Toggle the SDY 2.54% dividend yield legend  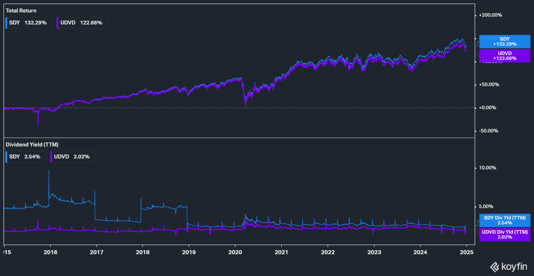click(26, 156)
